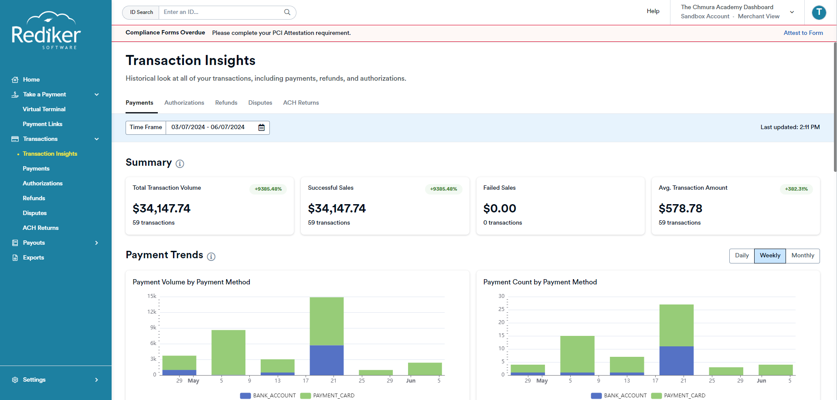Open Disputes in the sidebar
This screenshot has width=837, height=400.
click(34, 213)
